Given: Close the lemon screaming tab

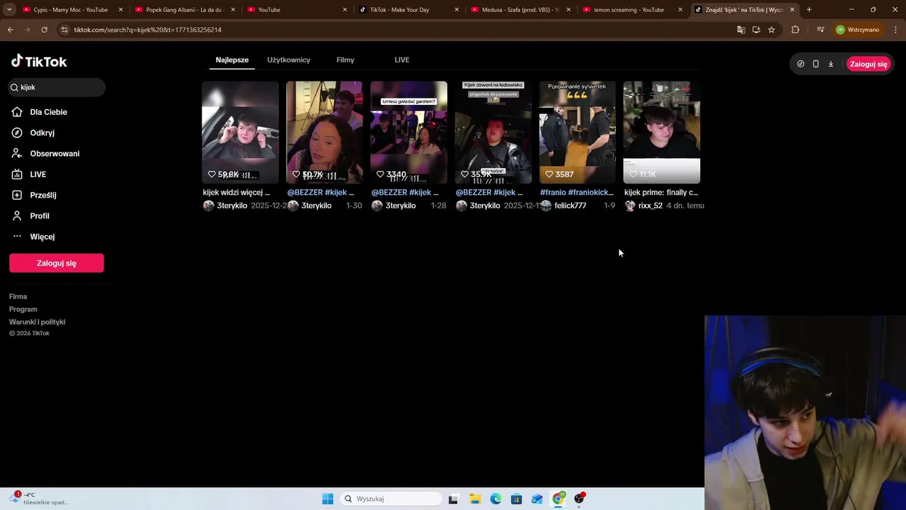Looking at the screenshot, I should pyautogui.click(x=680, y=10).
